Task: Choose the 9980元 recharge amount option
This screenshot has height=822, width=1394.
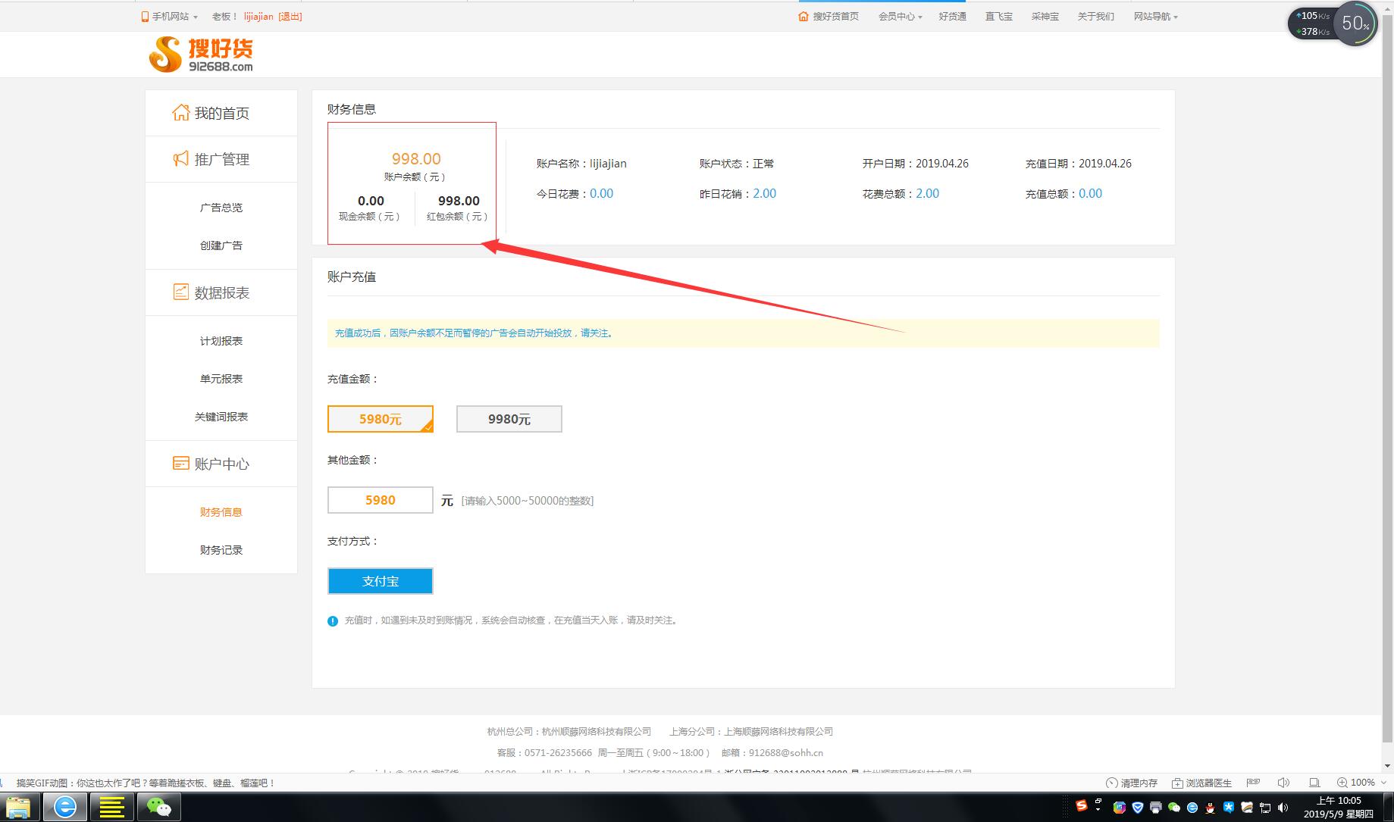Action: pyautogui.click(x=509, y=419)
